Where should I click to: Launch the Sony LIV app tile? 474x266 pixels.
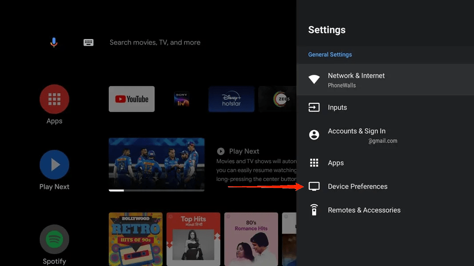click(x=181, y=99)
